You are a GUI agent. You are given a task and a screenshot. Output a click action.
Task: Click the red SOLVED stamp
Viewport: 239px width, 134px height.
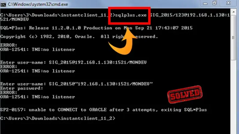(185, 94)
